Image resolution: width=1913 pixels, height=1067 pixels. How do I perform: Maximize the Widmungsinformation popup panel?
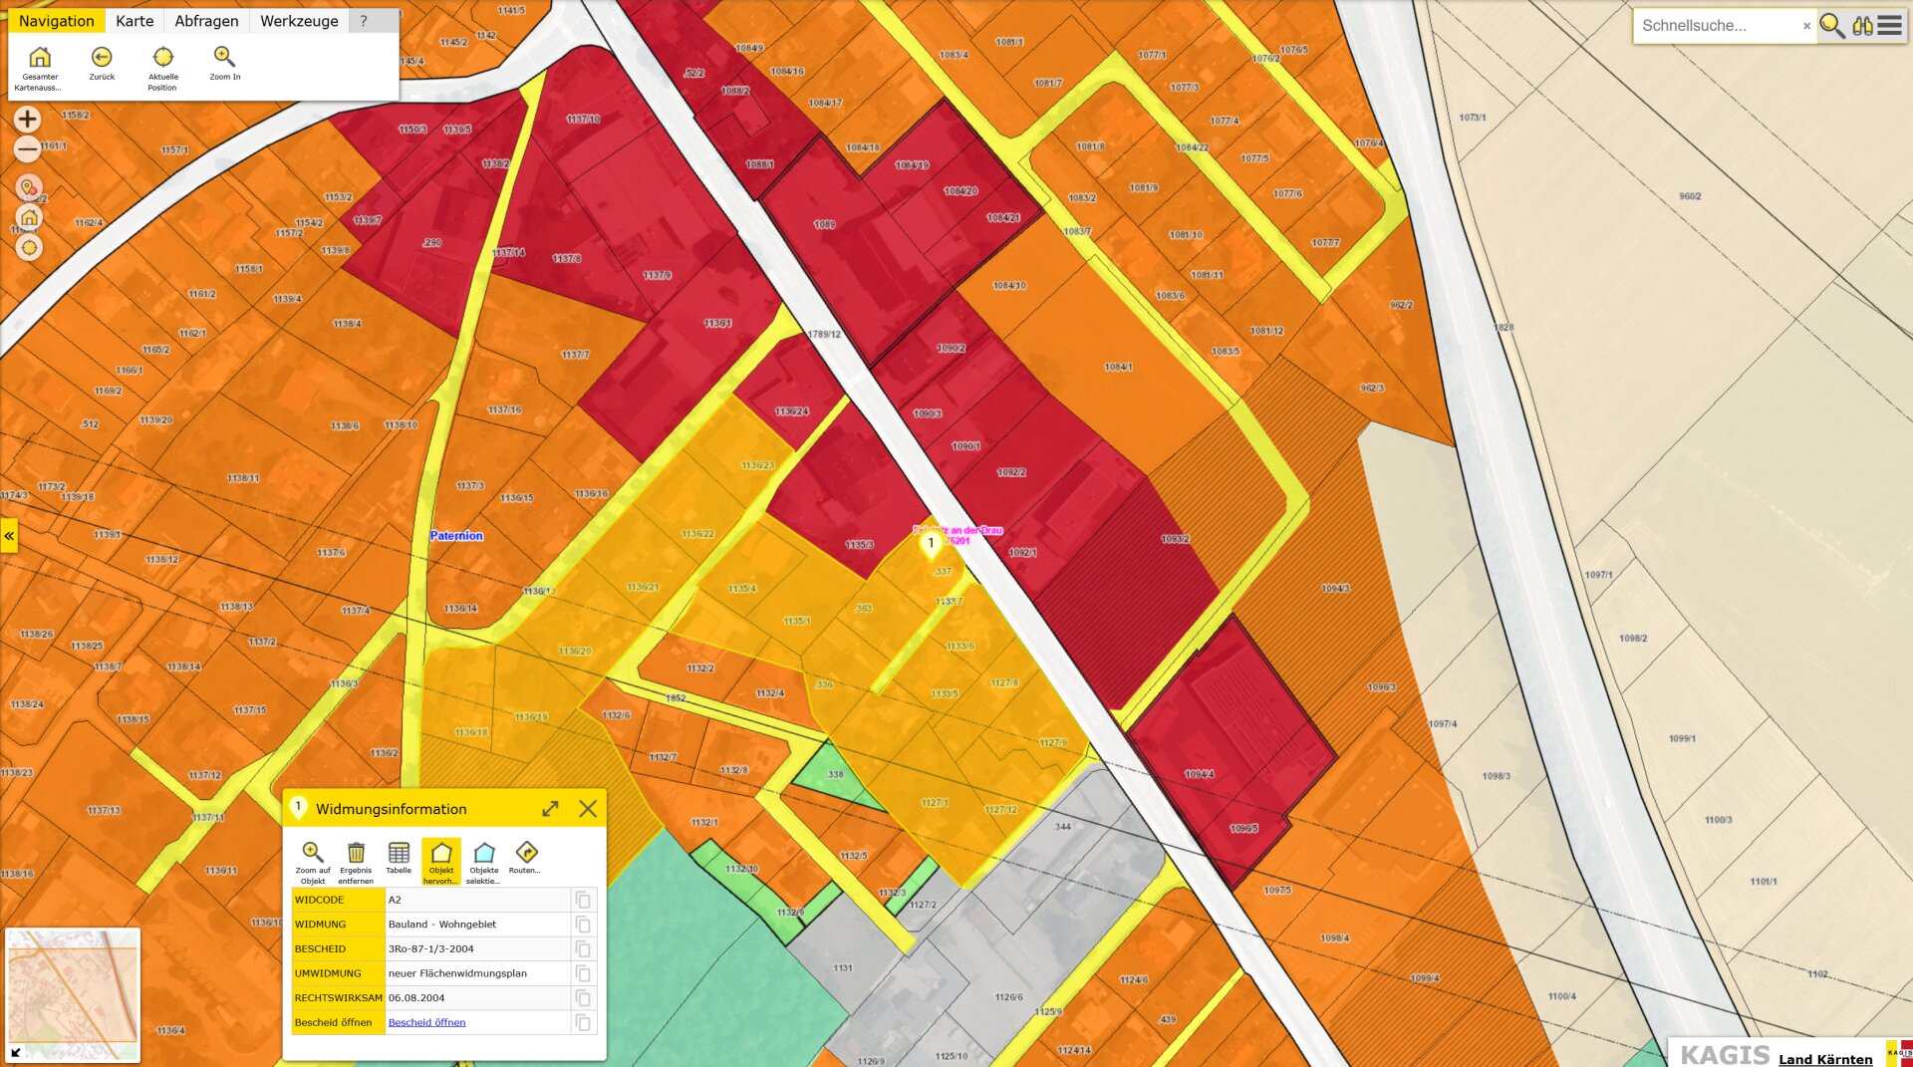pyautogui.click(x=550, y=809)
